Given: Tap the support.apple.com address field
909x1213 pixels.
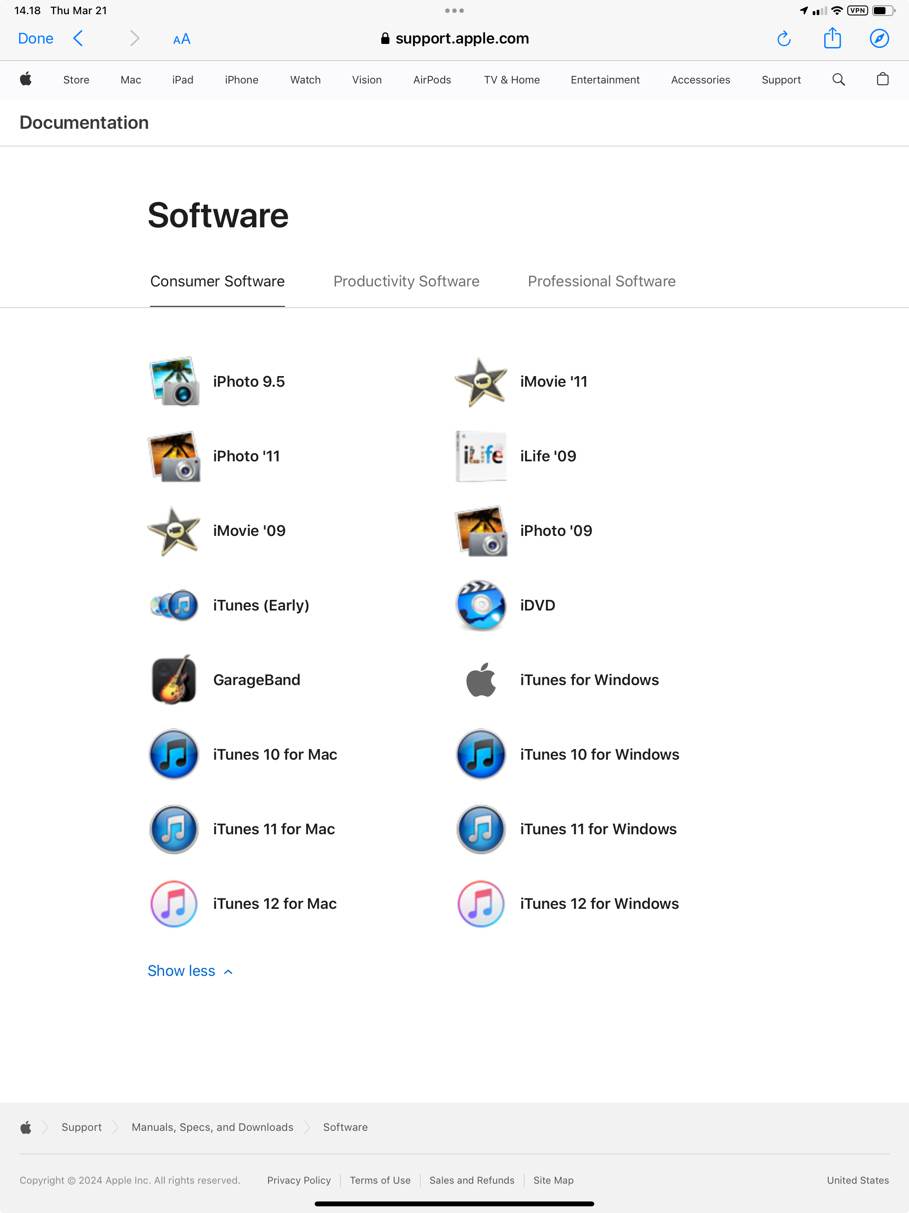Looking at the screenshot, I should click(454, 38).
